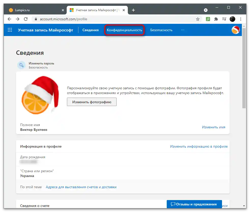Open the tab search dropdown arrow
Screen dimensions: 250x212
(206, 10)
